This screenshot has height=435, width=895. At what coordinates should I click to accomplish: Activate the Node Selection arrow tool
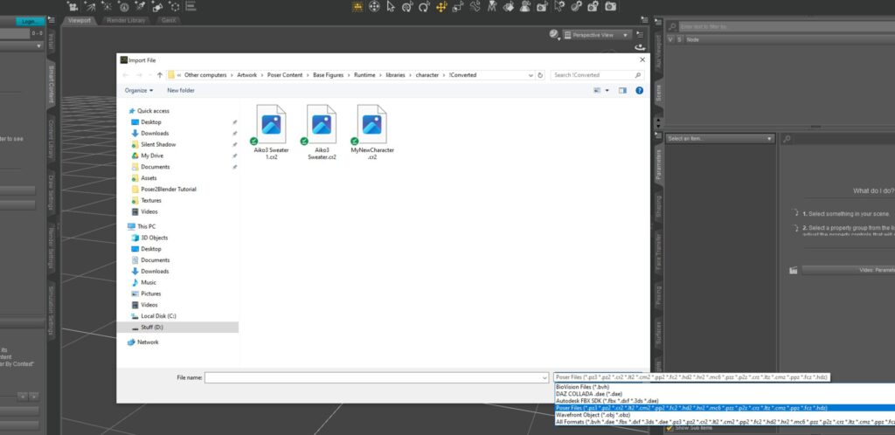click(391, 7)
